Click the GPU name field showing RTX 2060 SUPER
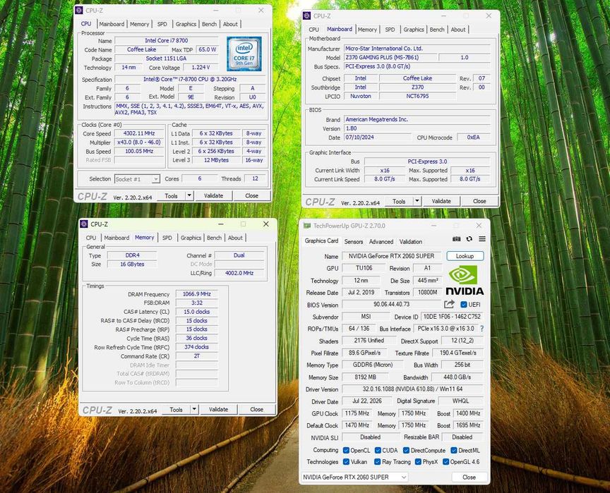Screen dimensions: 610x493 (391, 256)
